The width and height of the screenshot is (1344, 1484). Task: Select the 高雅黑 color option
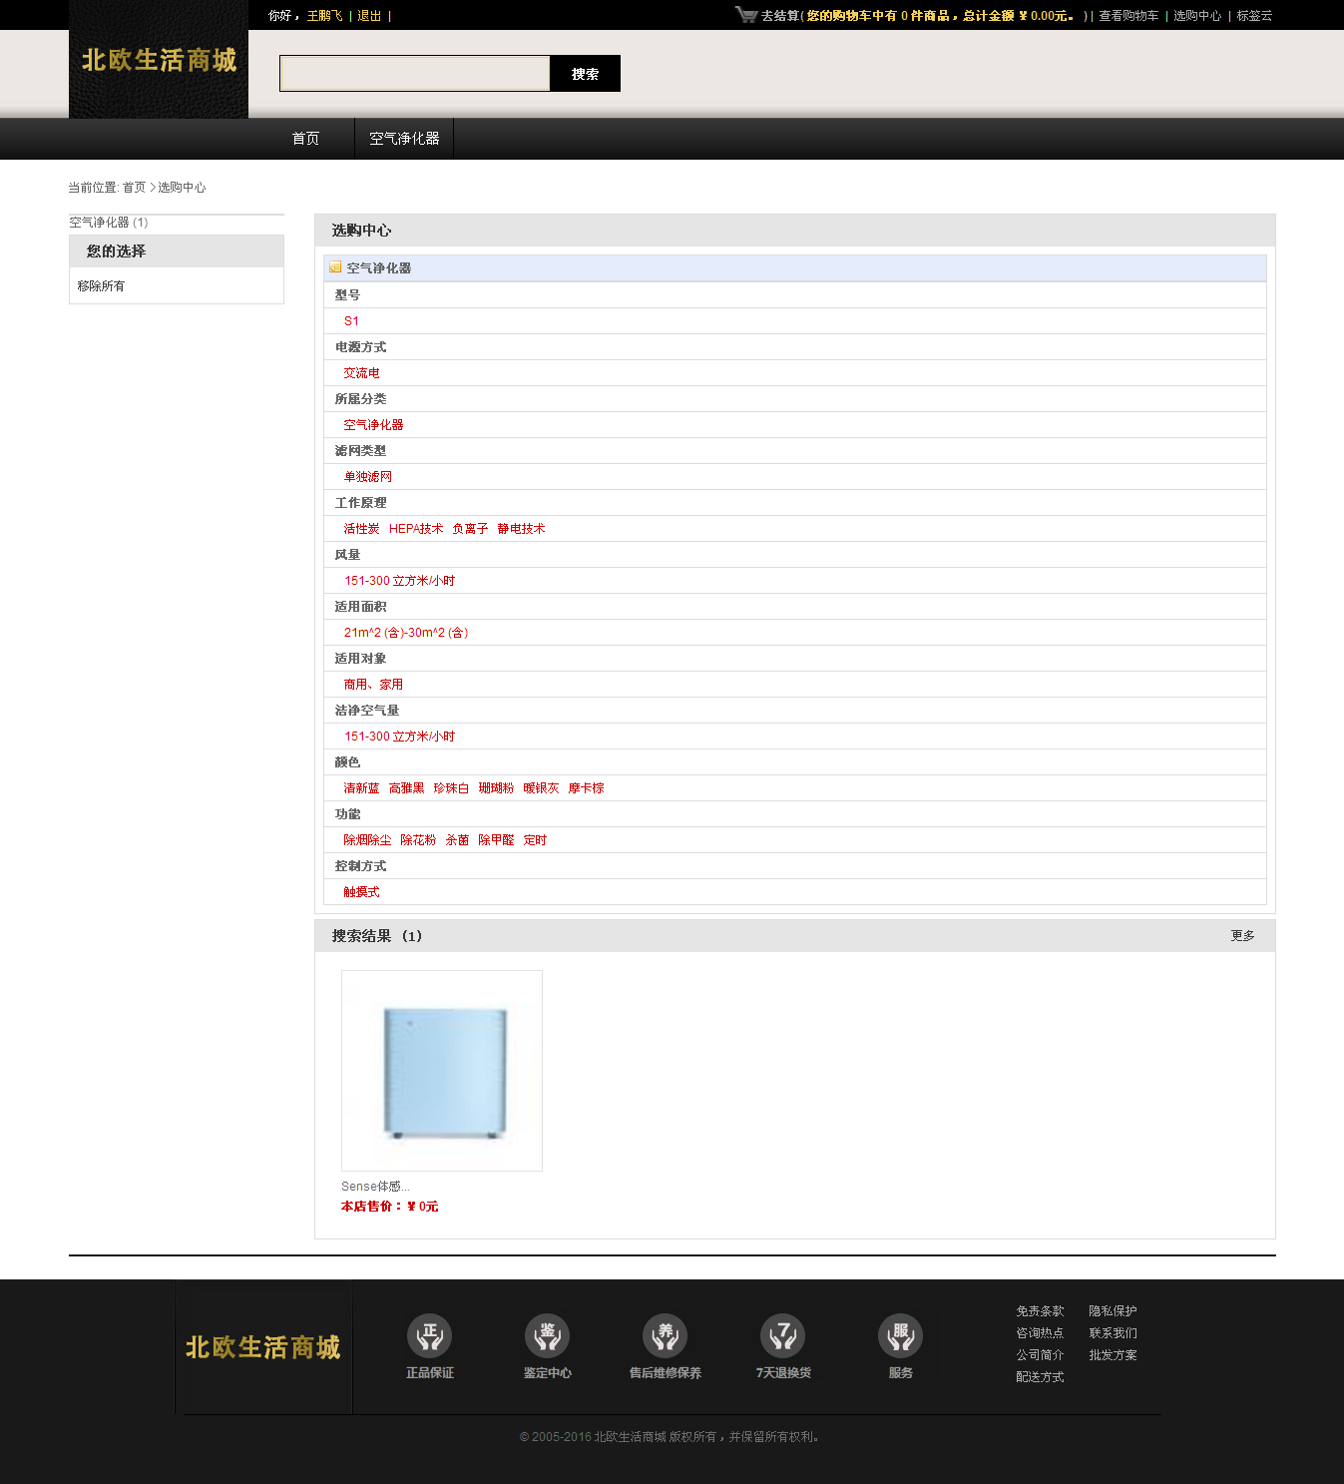tap(406, 787)
